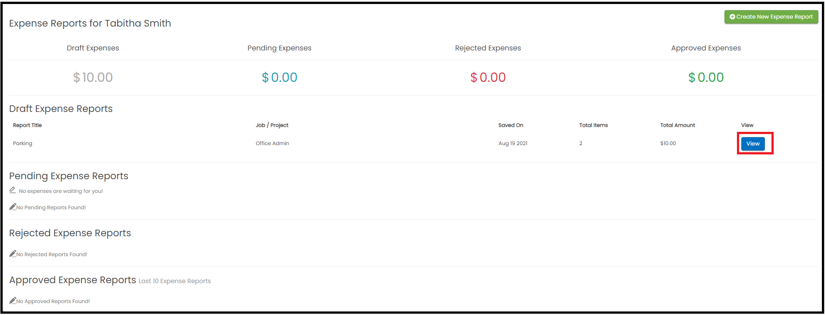Click the Report Title column header

pos(27,125)
